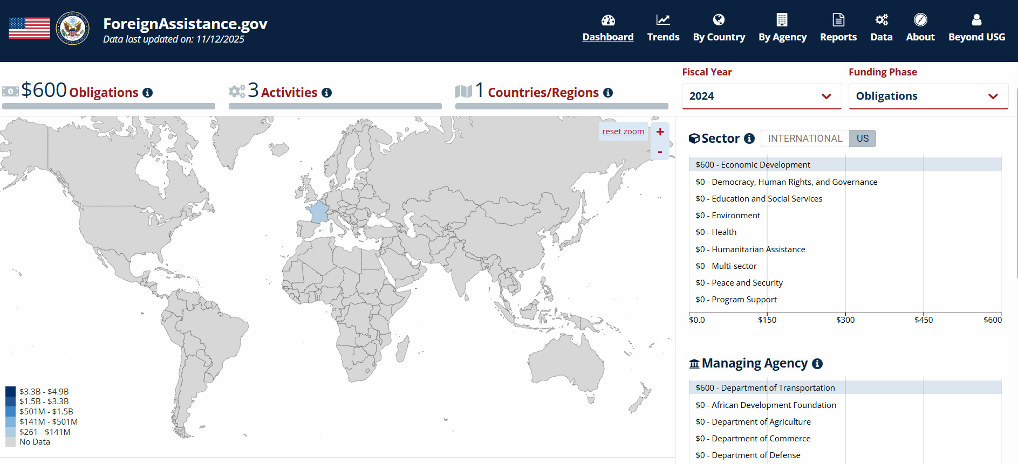Select the Economic Development sector bar
Image resolution: width=1018 pixels, height=464 pixels.
845,164
